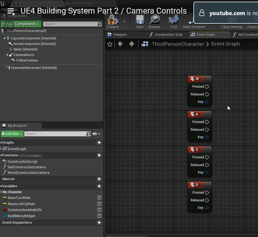
Task: Toggle visibility eye next to ConstructionModeON
Action: click(99, 210)
